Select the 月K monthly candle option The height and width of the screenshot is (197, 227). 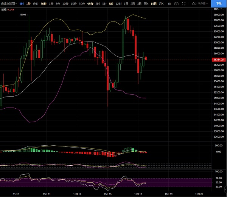(x=162, y=3)
